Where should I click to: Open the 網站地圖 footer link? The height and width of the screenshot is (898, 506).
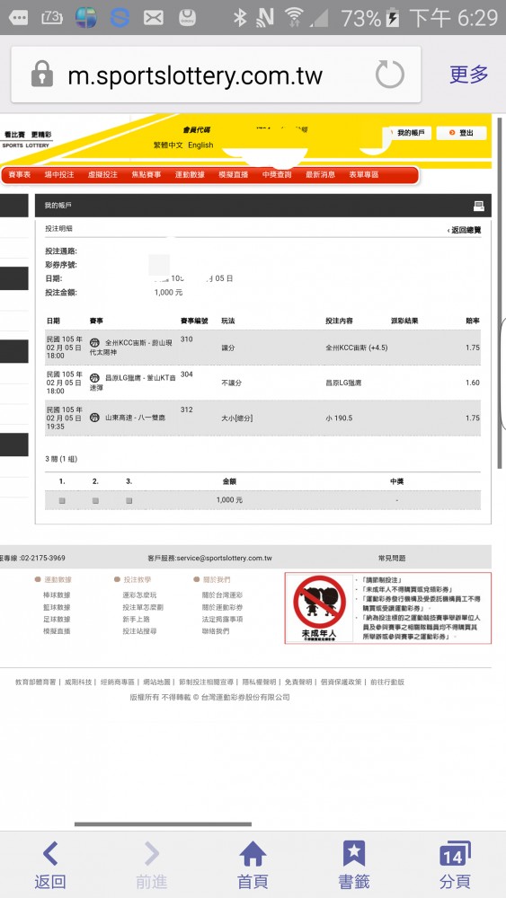(156, 682)
